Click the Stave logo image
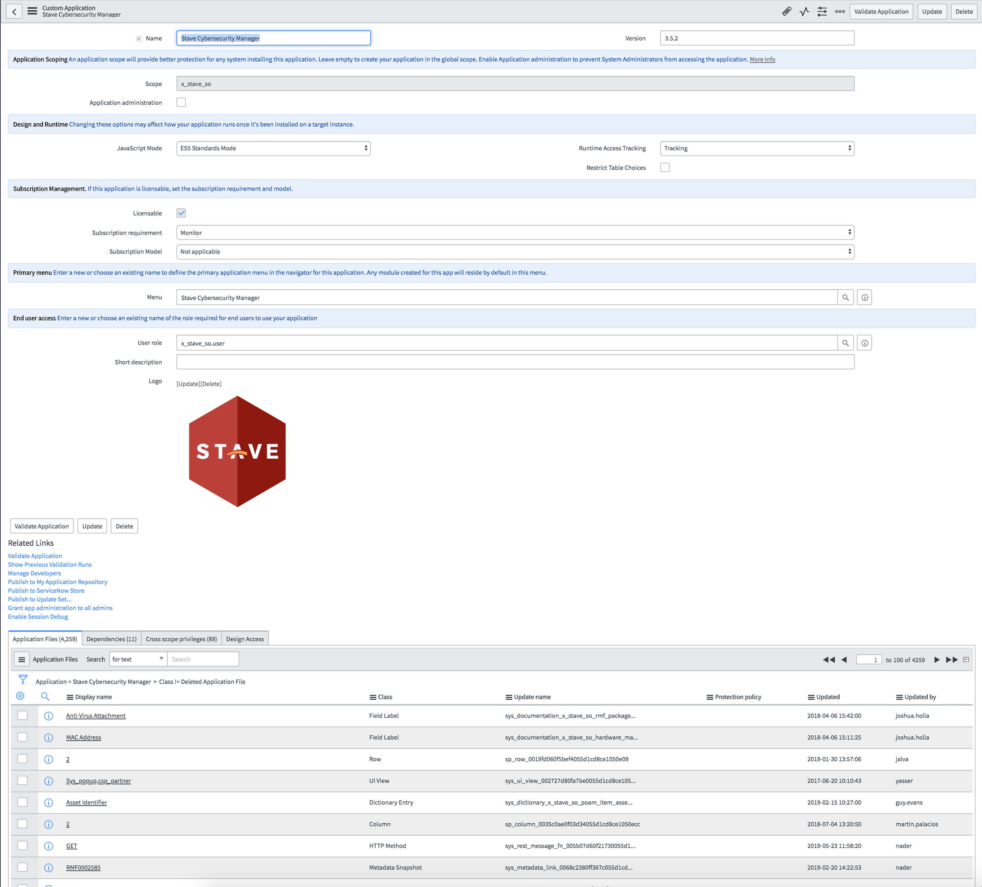 point(237,451)
